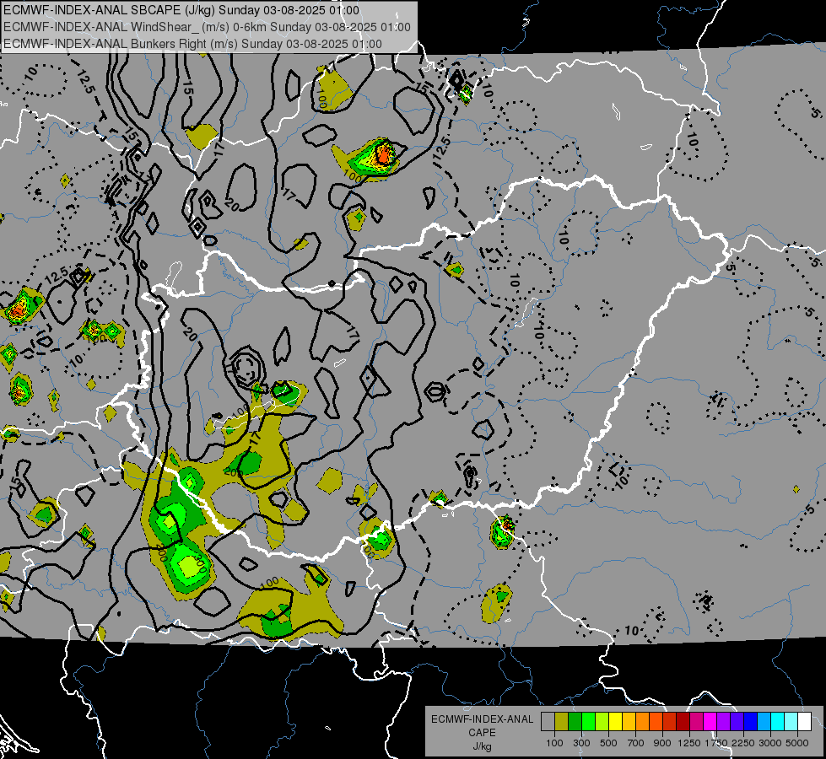The height and width of the screenshot is (759, 826).
Task: Pick the dark green swatch ending at 300
Action: pos(575,722)
